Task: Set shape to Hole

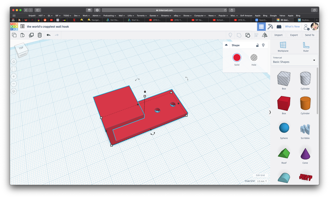Action: 254,58
